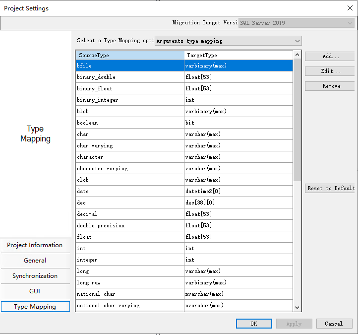The image size is (358, 335).
Task: Click the vertical scrollbar thumb
Action: 297,120
